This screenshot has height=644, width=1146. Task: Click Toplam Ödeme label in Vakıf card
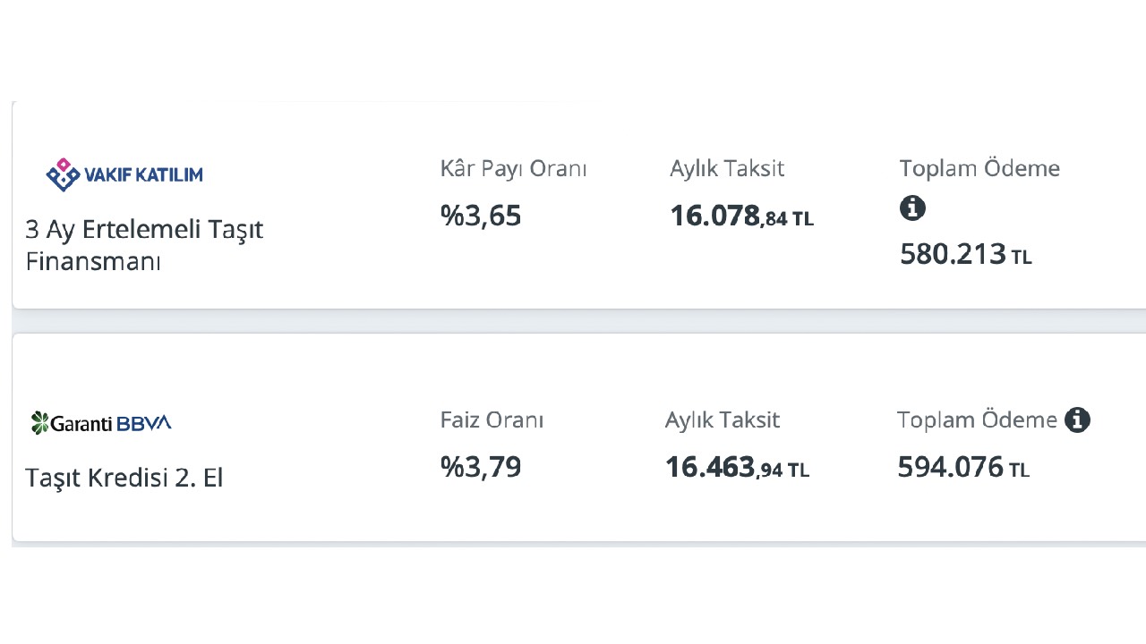(979, 168)
